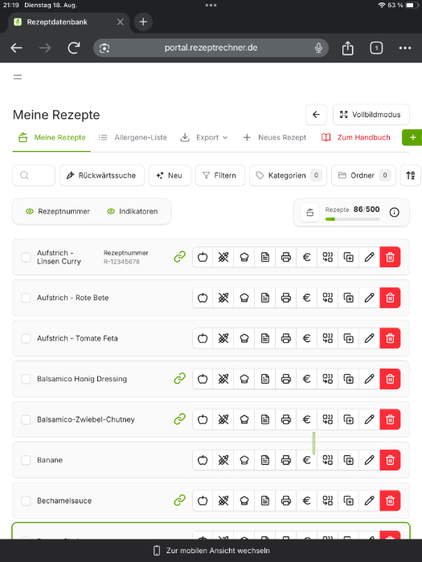Open the allergen icon for Balsamico-Zwiebel-Chutney
422x562 pixels.
tap(223, 419)
